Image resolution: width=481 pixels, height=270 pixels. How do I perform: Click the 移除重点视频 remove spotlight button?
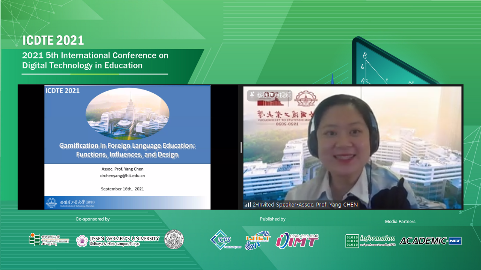269,95
